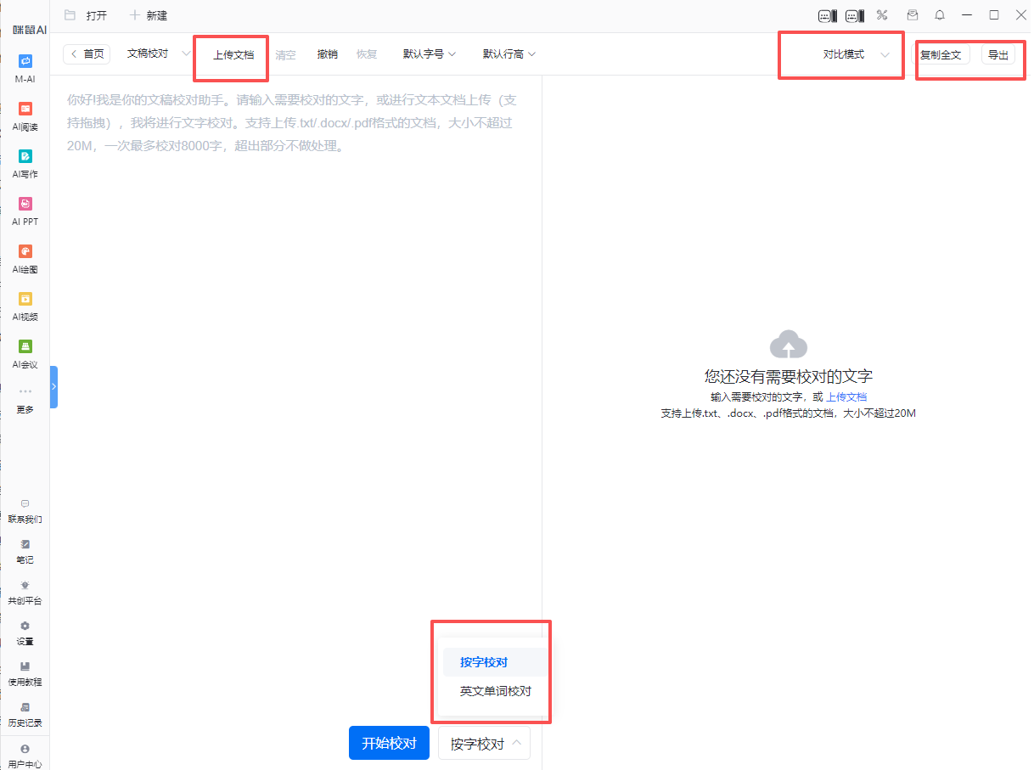Open 历史记录 history in sidebar
This screenshot has height=770, width=1034.
[x=25, y=713]
